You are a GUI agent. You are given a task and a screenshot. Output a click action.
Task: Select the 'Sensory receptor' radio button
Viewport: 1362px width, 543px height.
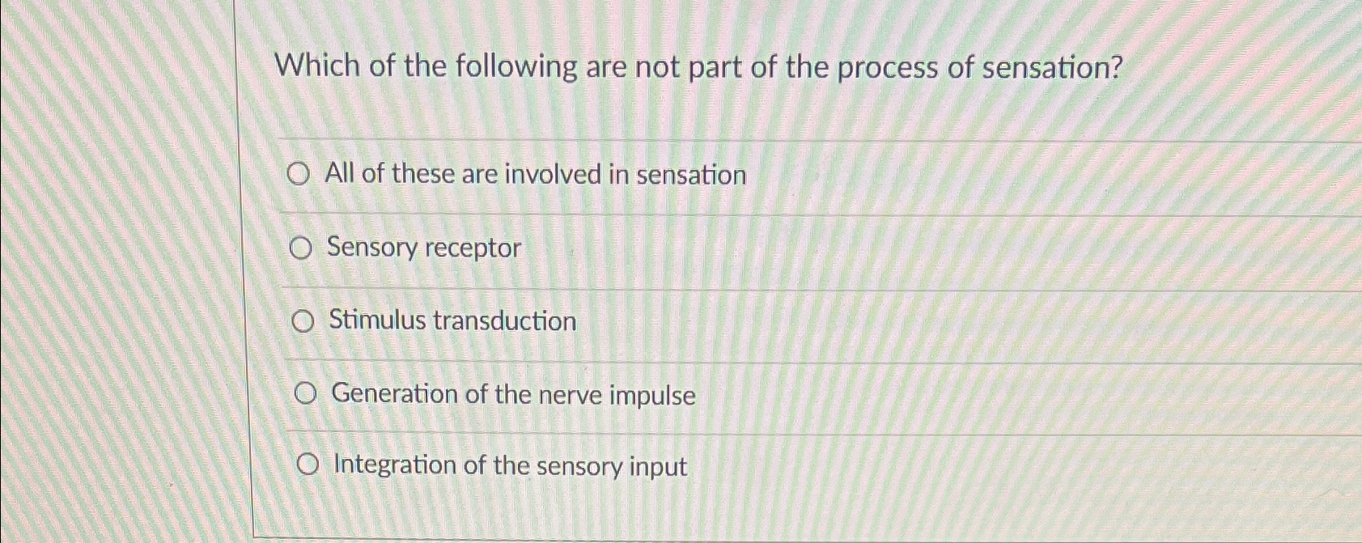pos(301,248)
